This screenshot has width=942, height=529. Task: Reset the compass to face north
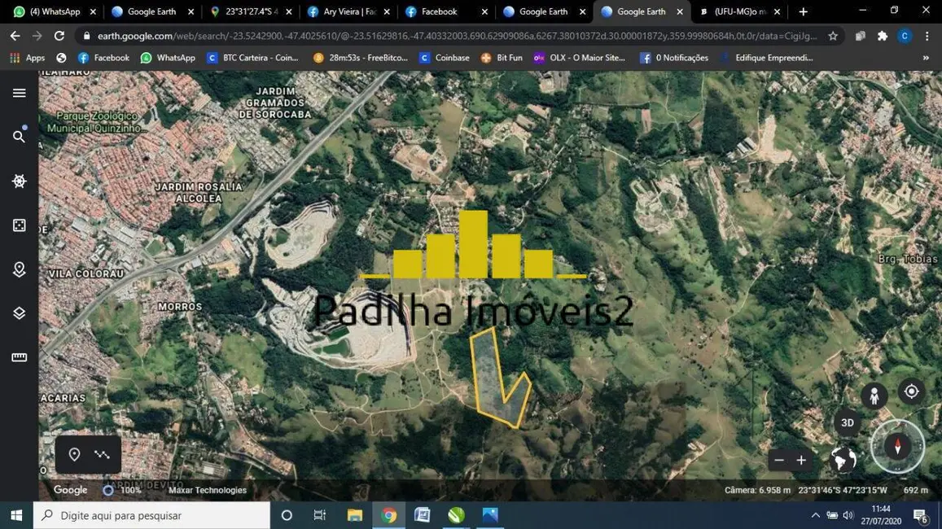coord(897,446)
